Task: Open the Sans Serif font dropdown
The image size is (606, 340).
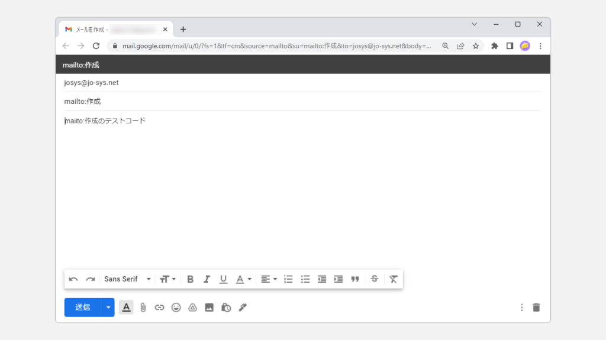Action: 127,279
